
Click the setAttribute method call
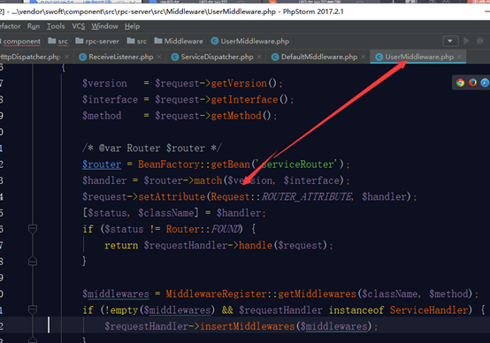coord(172,197)
